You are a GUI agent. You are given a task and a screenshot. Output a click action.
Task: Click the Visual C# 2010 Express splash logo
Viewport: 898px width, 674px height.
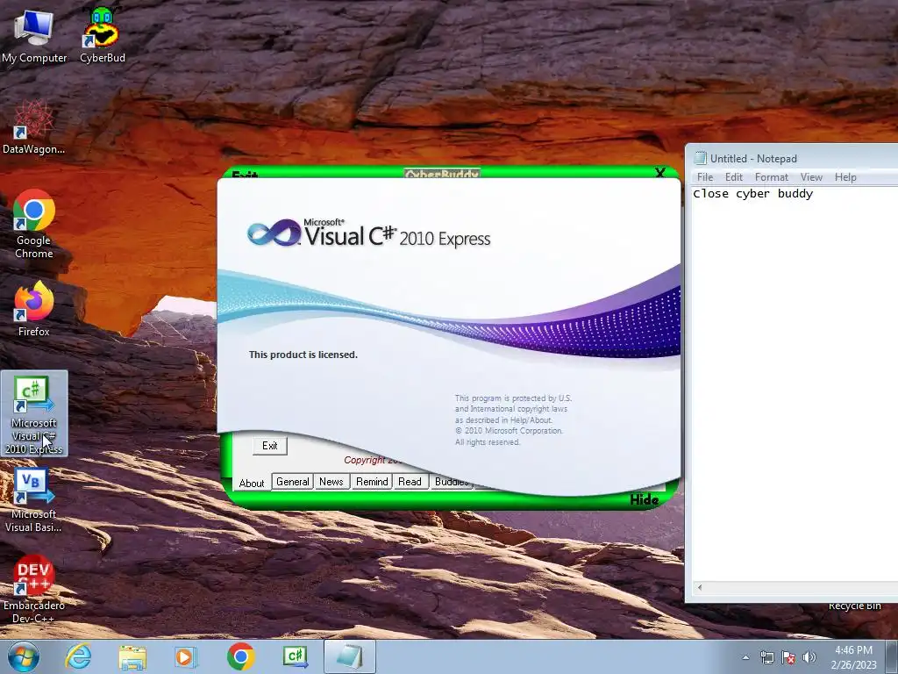(x=369, y=233)
